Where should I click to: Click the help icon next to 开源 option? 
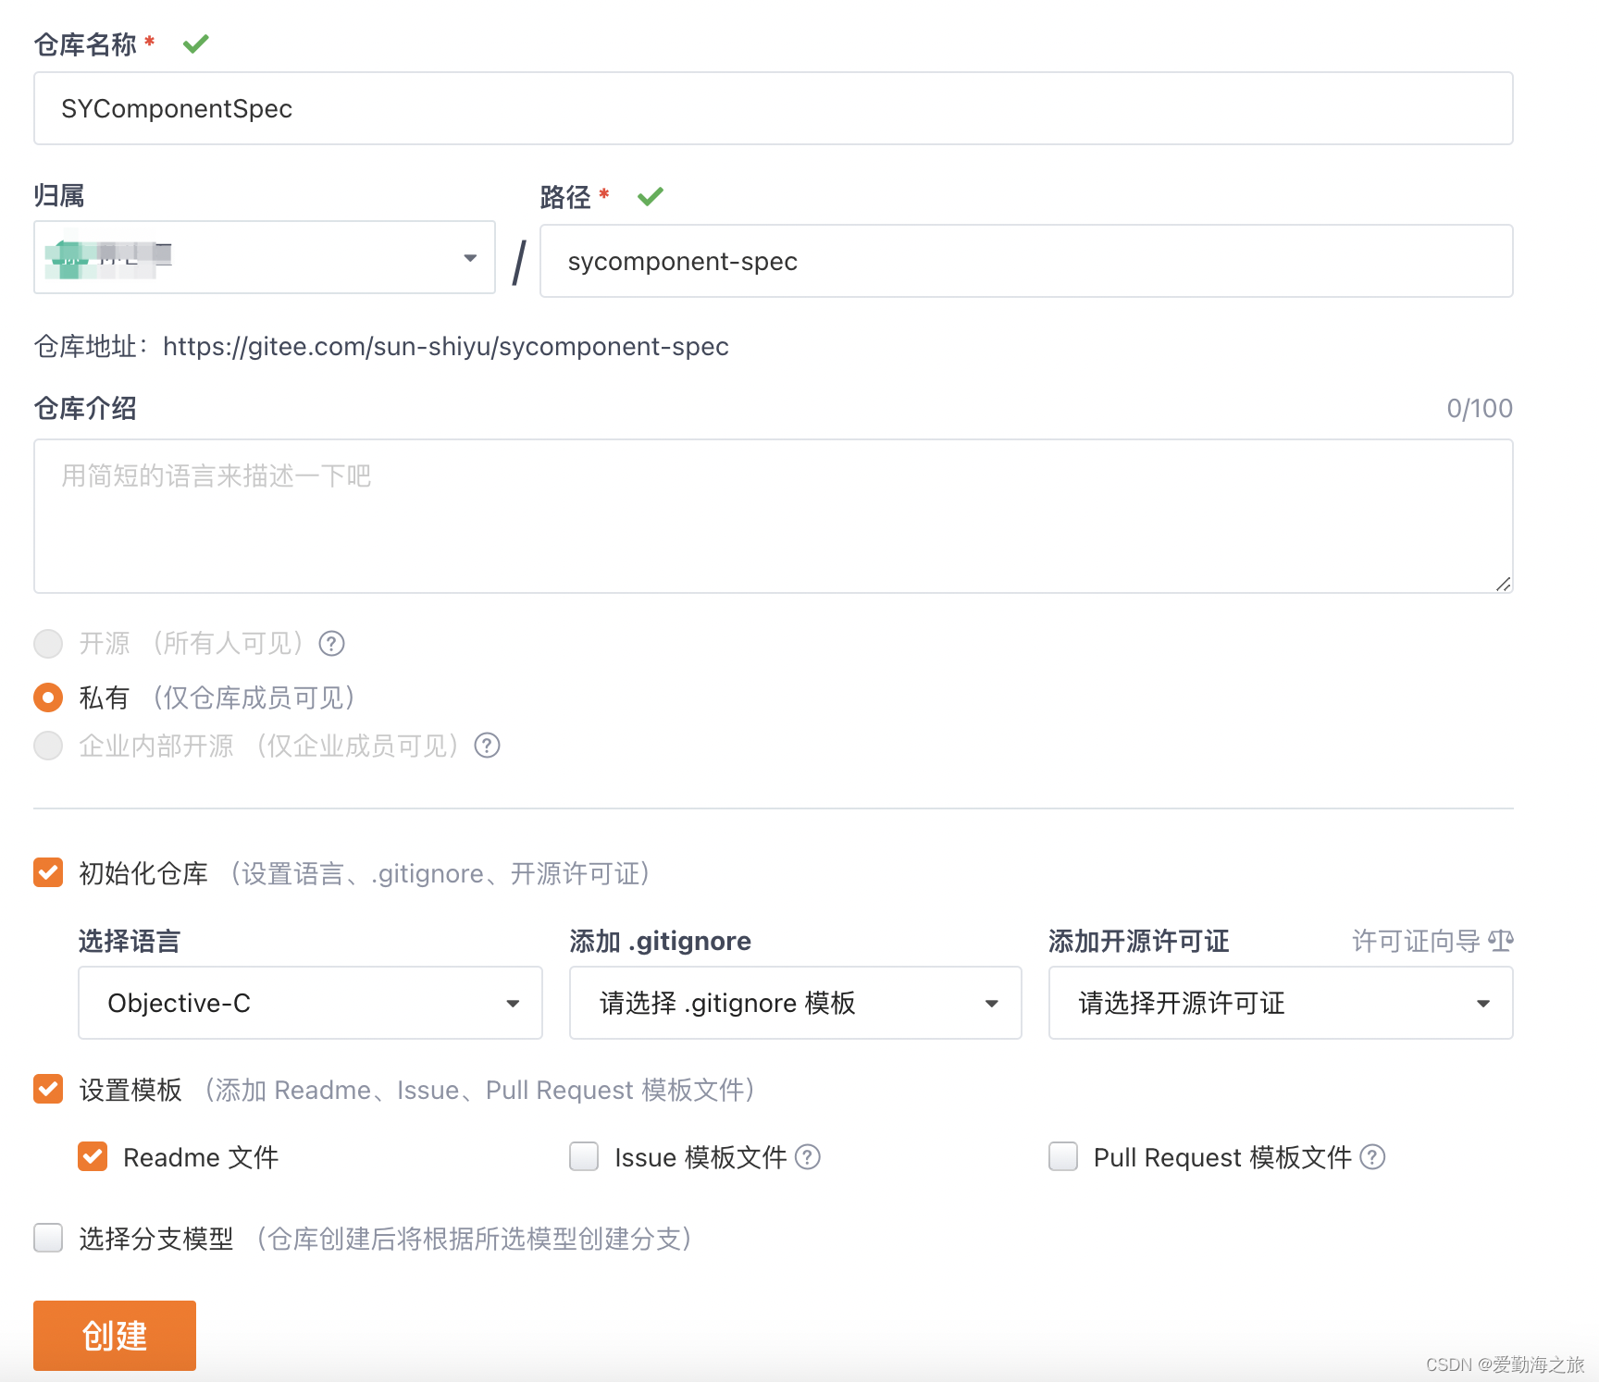click(331, 643)
